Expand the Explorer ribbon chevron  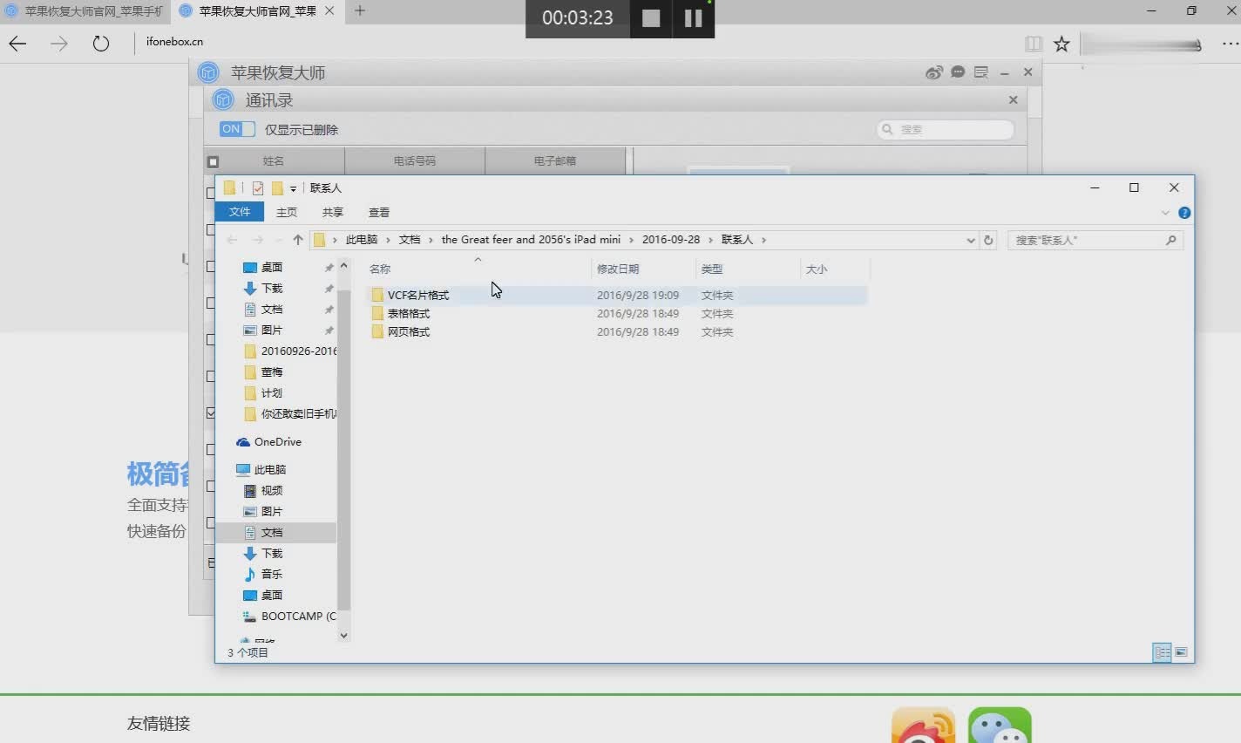point(1165,213)
